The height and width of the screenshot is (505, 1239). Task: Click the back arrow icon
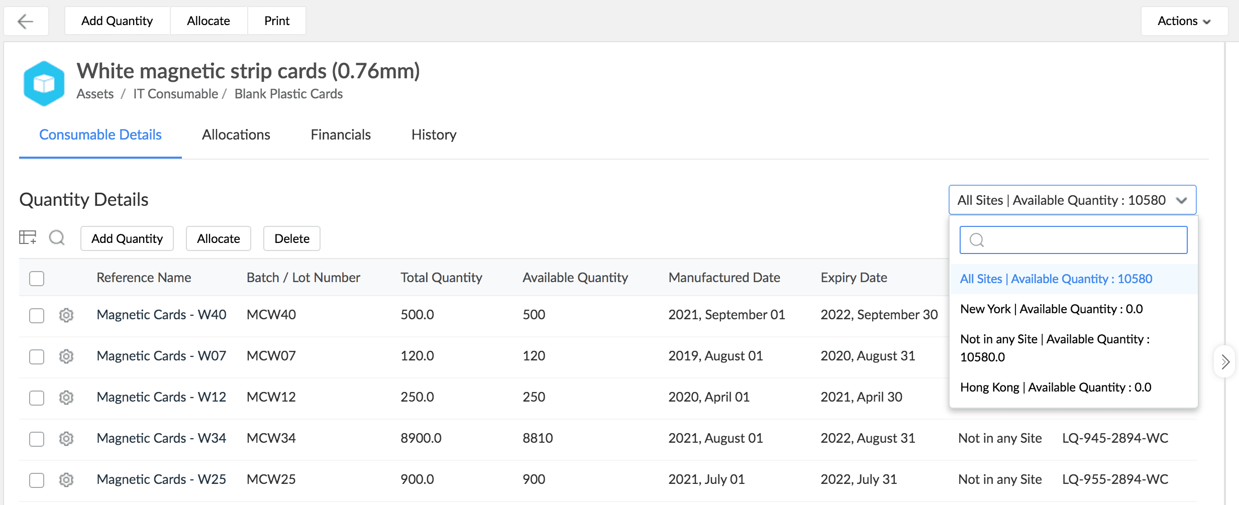tap(26, 21)
